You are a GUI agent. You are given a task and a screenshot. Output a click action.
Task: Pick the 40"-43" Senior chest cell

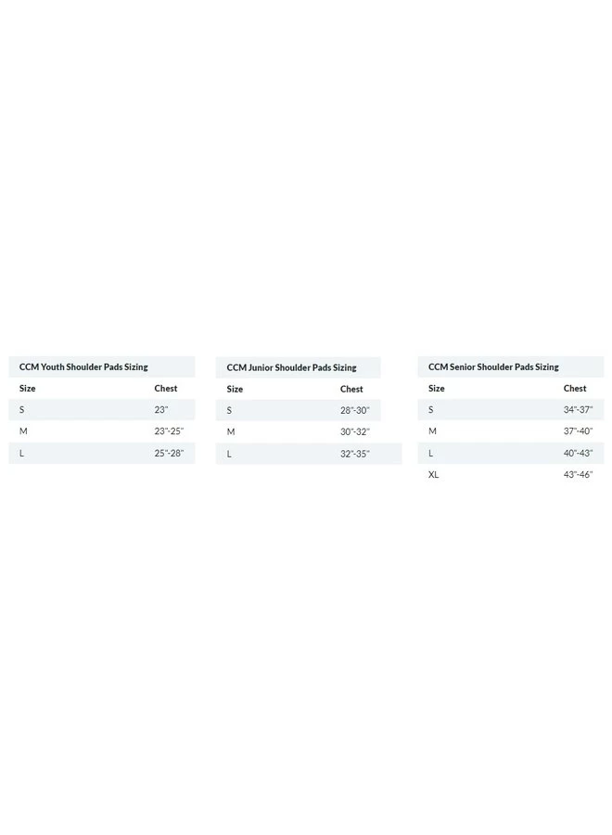point(578,453)
